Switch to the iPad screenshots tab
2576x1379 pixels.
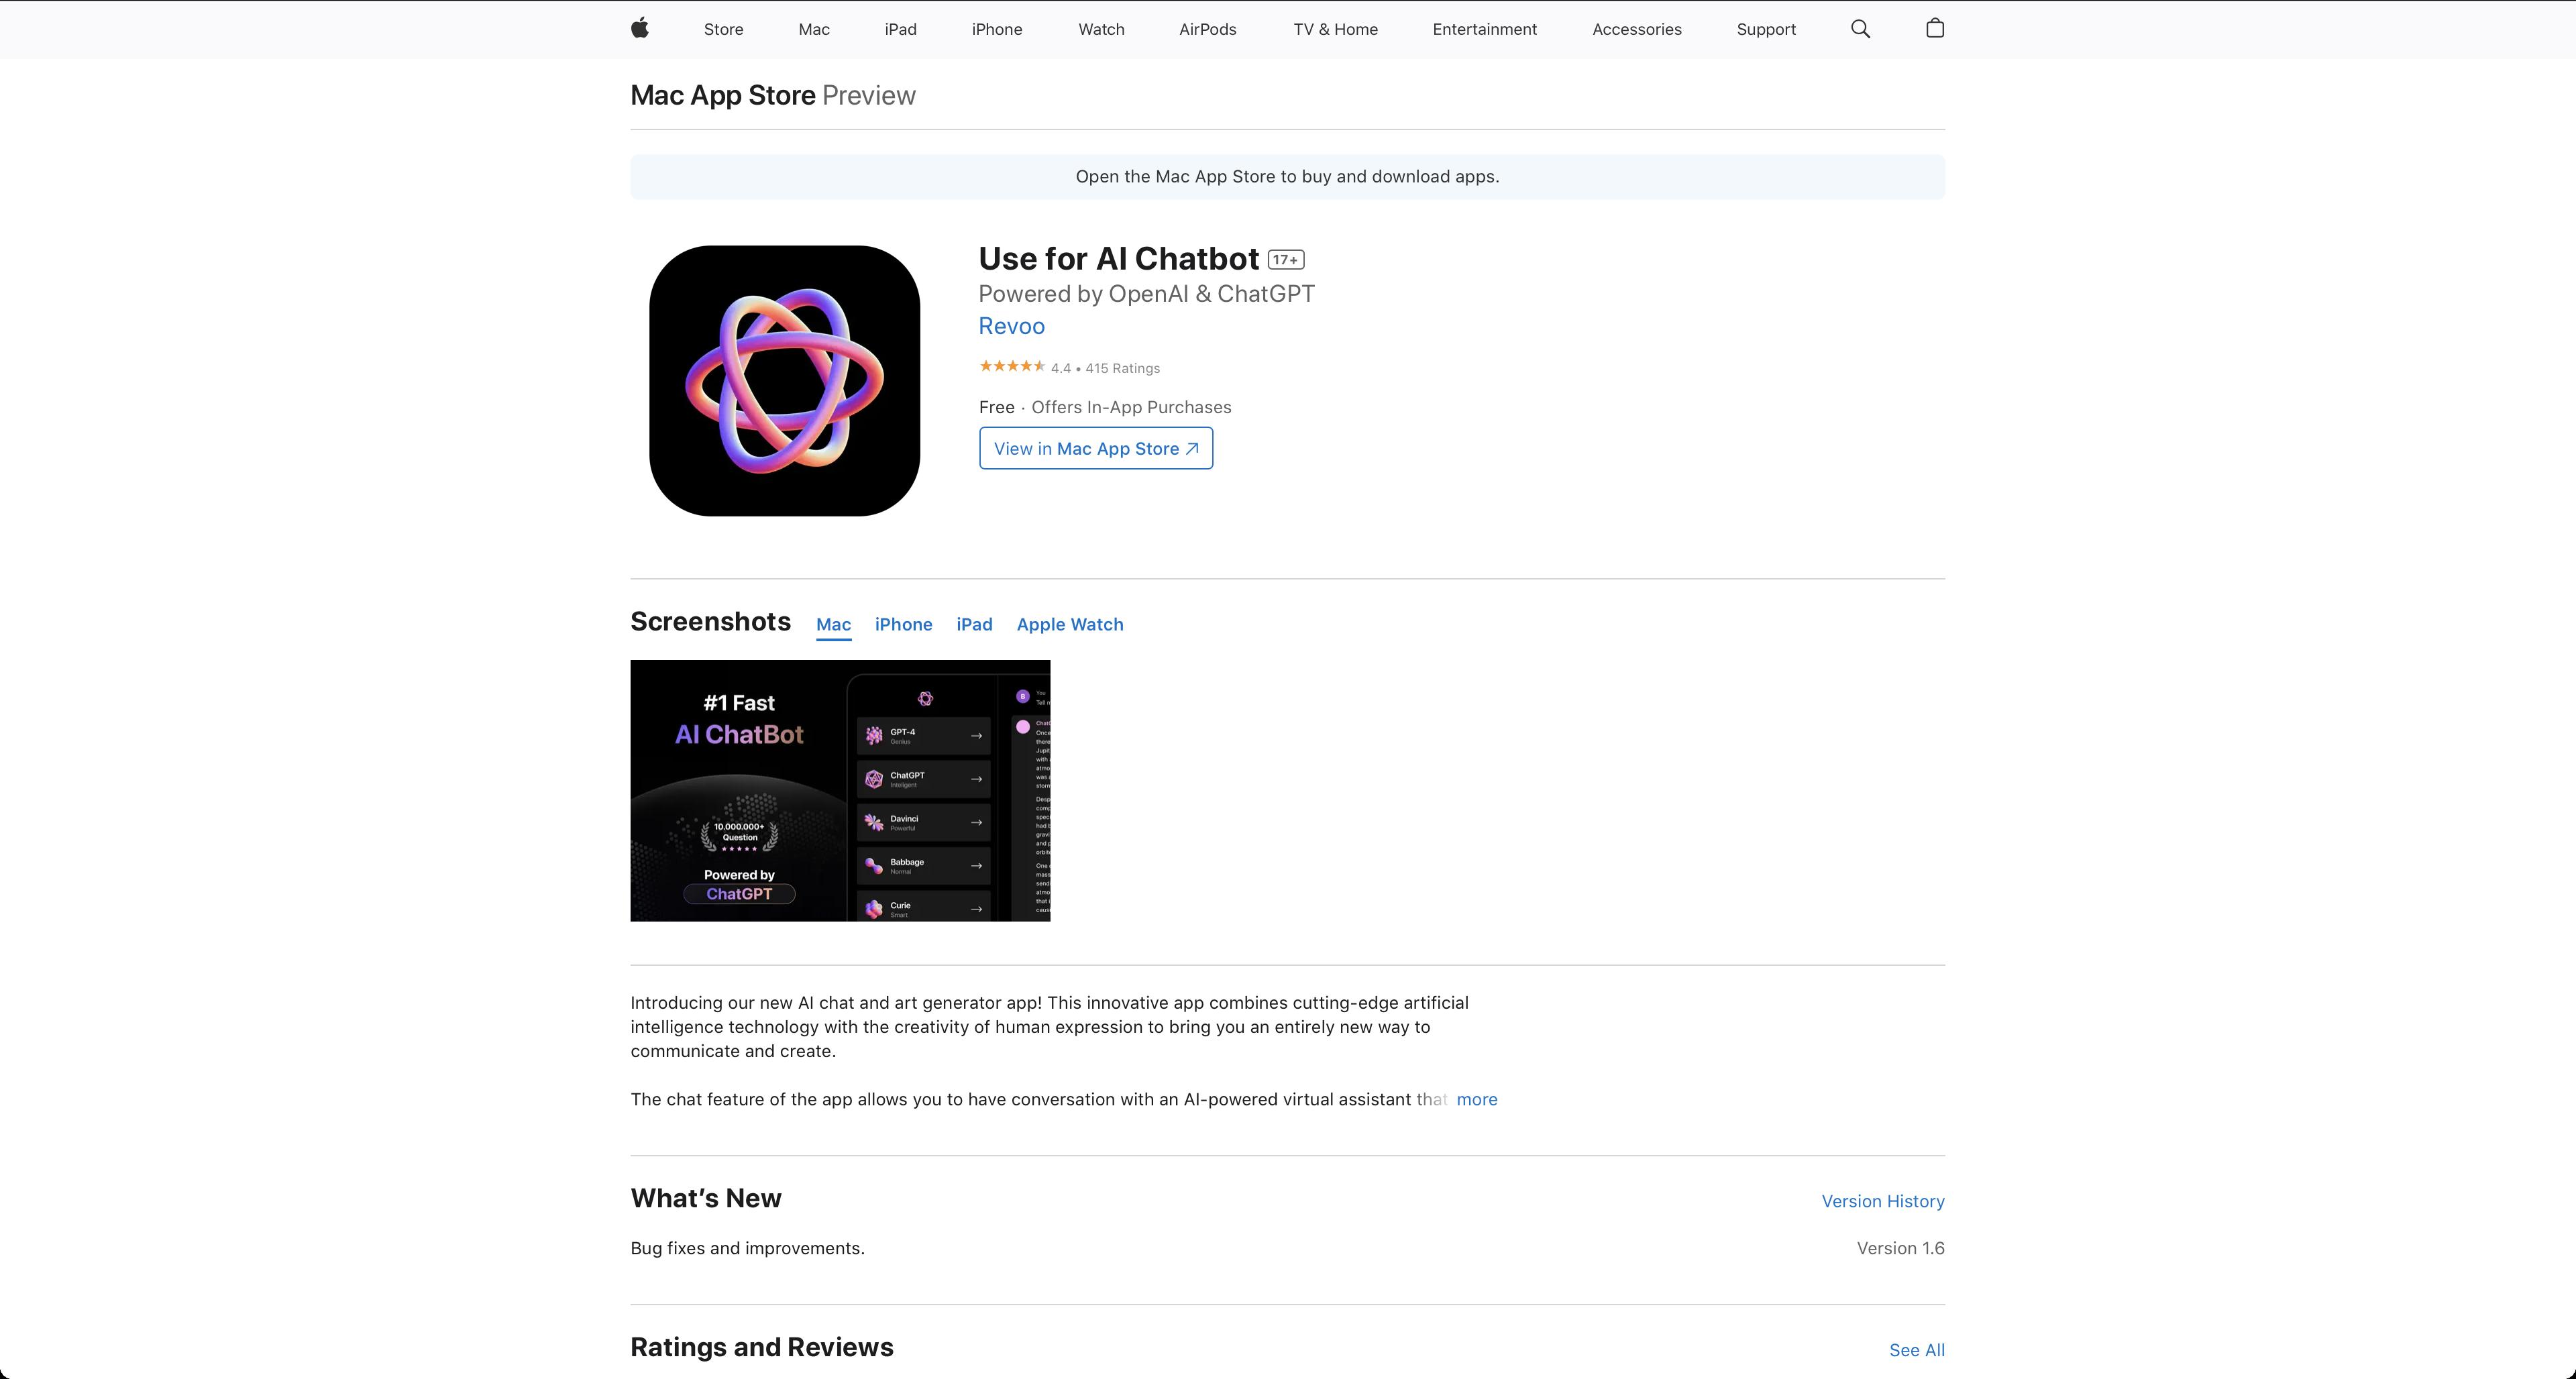(x=974, y=624)
